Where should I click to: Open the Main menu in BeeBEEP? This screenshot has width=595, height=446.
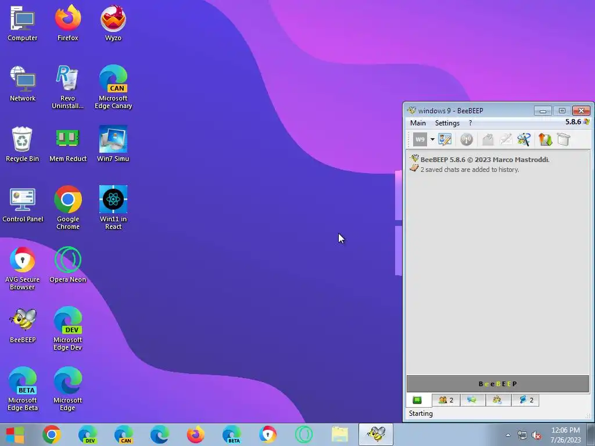pos(418,123)
